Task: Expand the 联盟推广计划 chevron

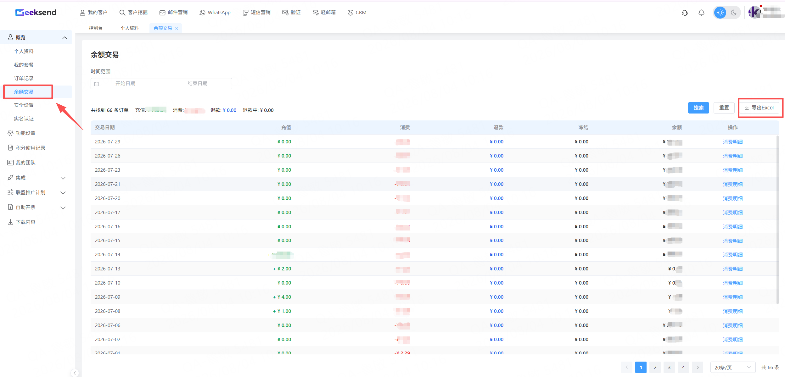Action: 63,193
